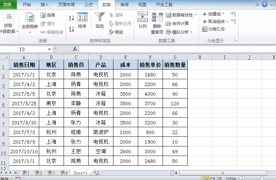This screenshot has width=276, height=180.
Task: Click the 分类汇总 subtotal button
Action: [213, 29]
